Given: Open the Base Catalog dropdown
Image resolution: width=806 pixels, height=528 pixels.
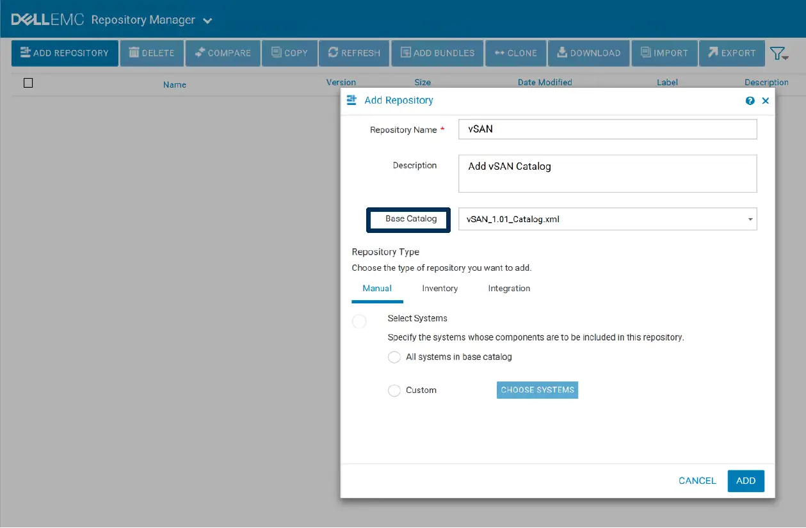Looking at the screenshot, I should click(x=608, y=219).
